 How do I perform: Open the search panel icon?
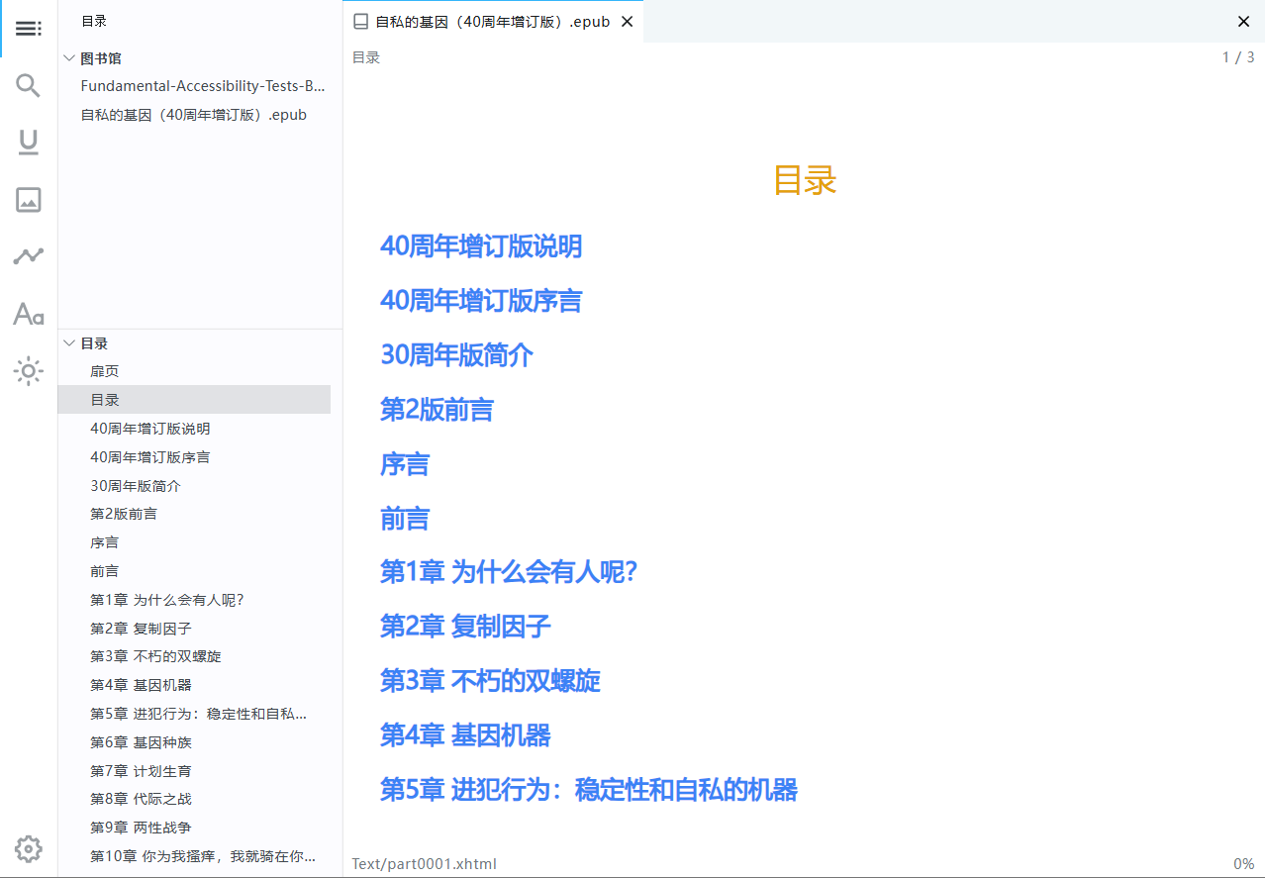(29, 86)
